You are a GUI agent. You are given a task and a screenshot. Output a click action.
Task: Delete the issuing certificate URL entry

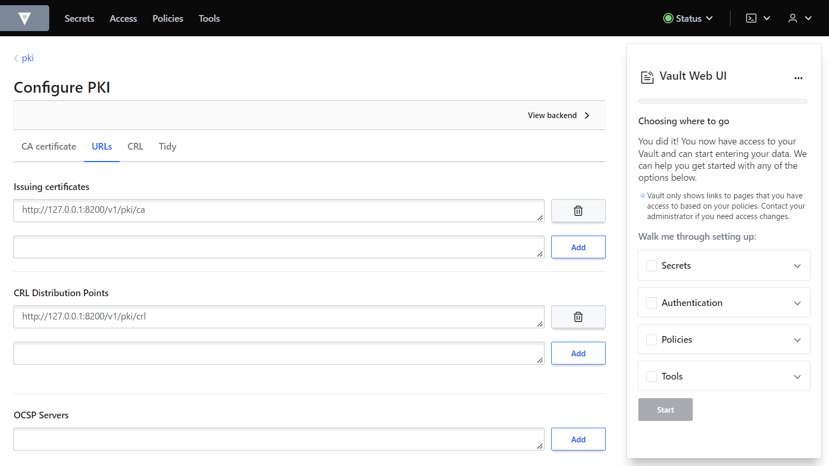(578, 211)
